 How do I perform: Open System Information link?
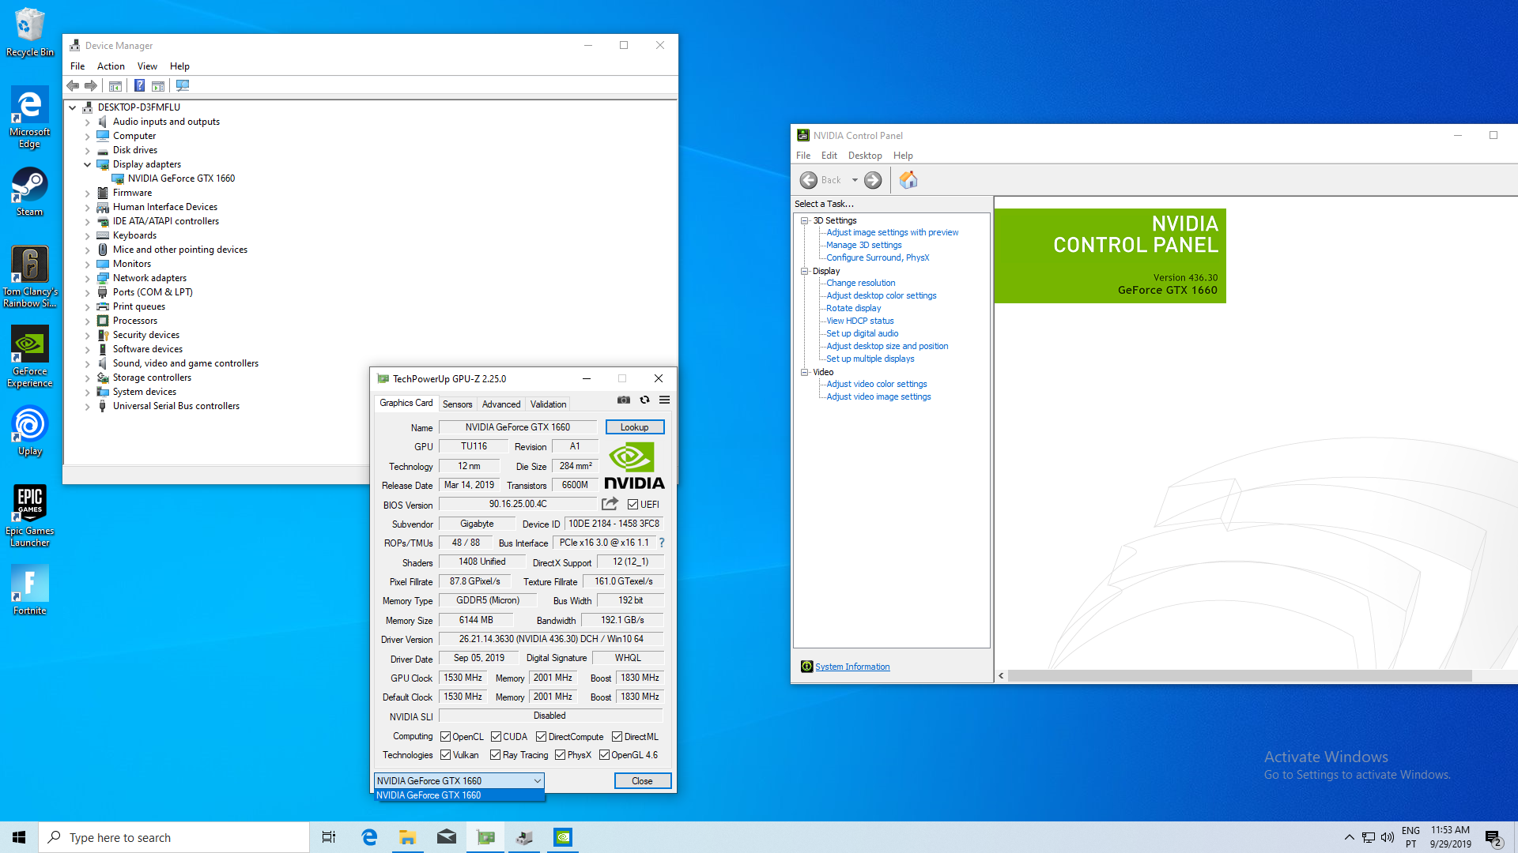(x=852, y=667)
